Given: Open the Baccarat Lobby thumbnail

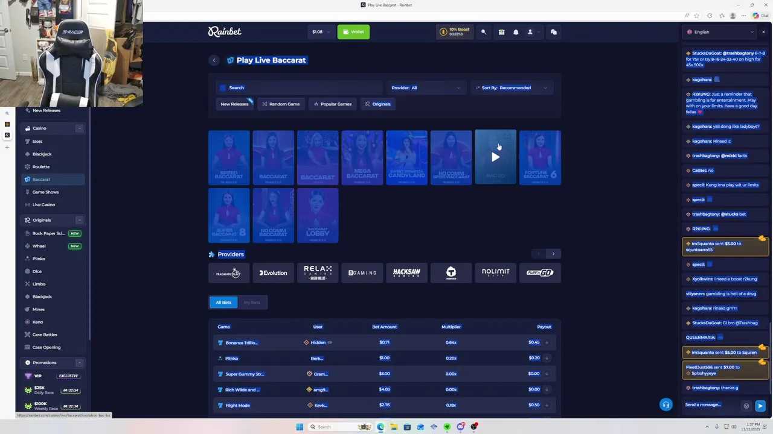Looking at the screenshot, I should tap(318, 215).
